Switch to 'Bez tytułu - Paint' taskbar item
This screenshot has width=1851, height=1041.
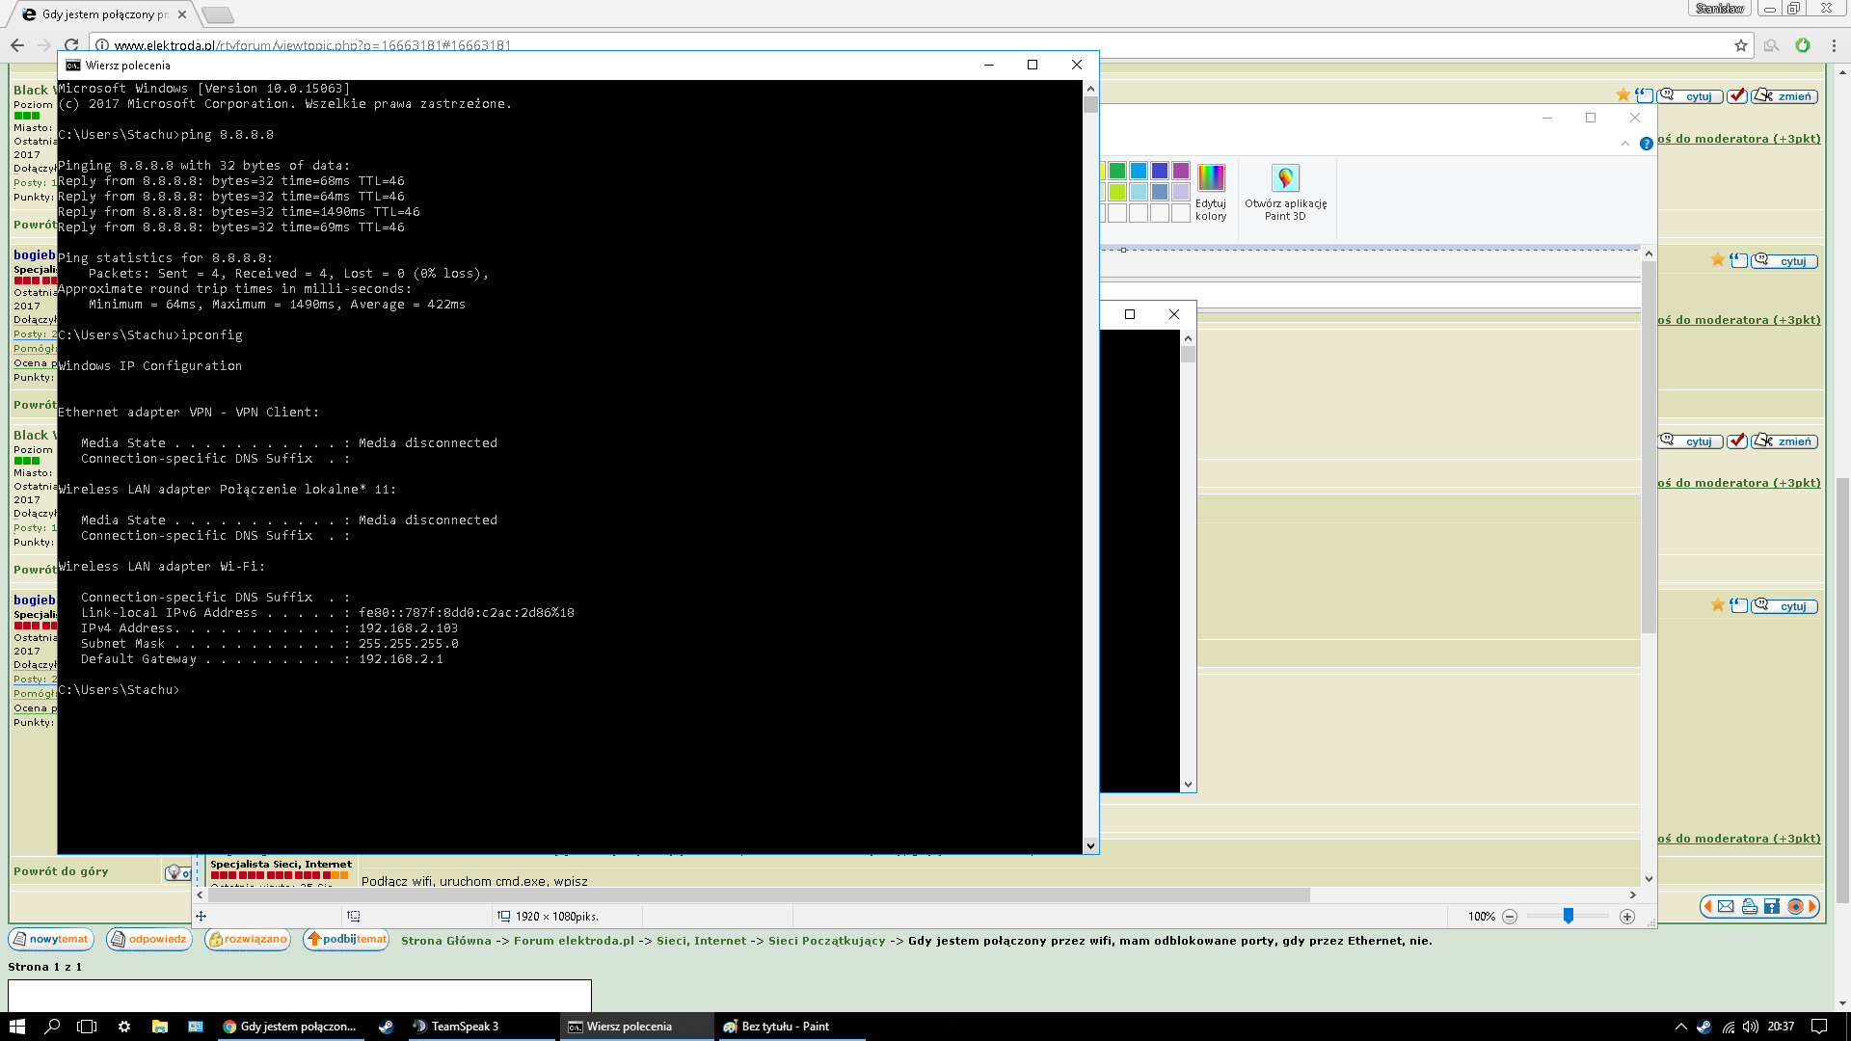pyautogui.click(x=791, y=1027)
